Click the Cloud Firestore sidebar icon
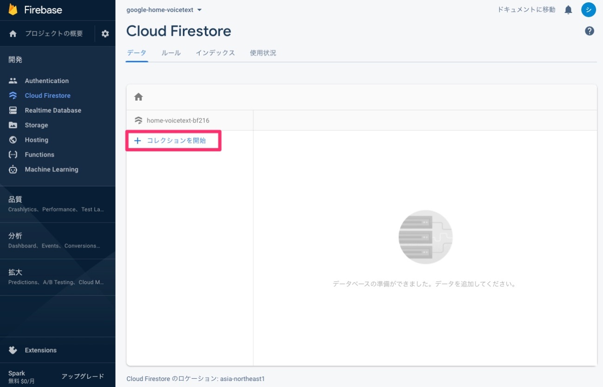603x387 pixels. pyautogui.click(x=13, y=95)
